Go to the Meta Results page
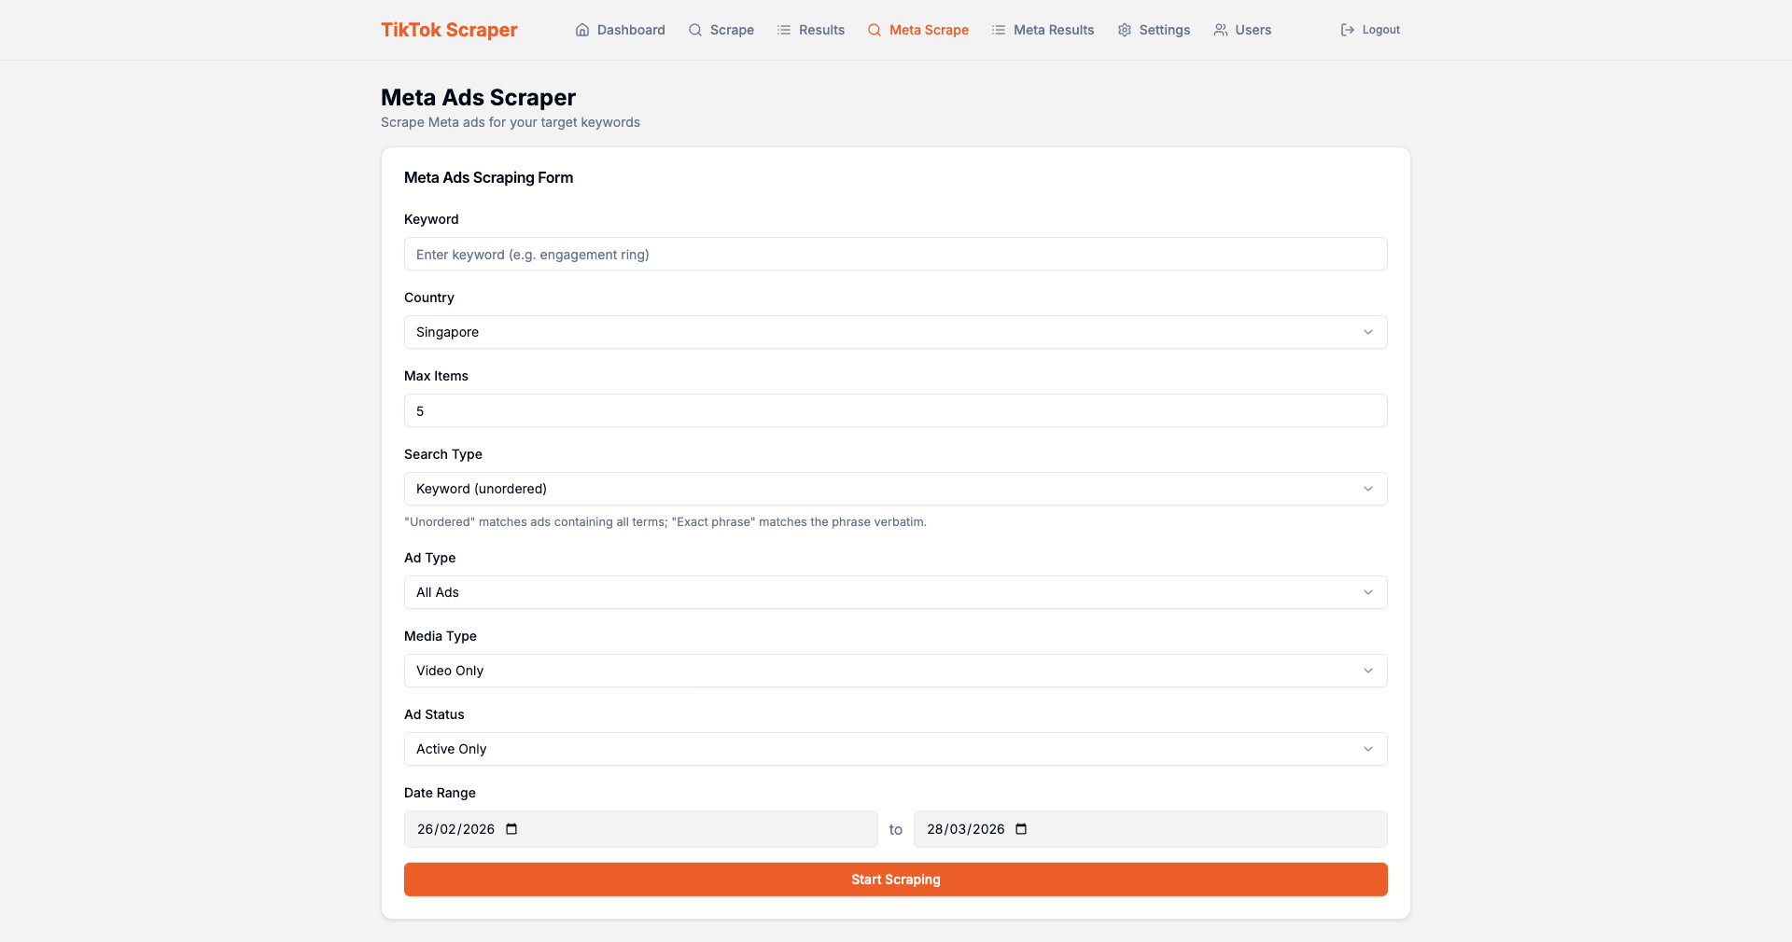Image resolution: width=1792 pixels, height=942 pixels. point(1053,30)
